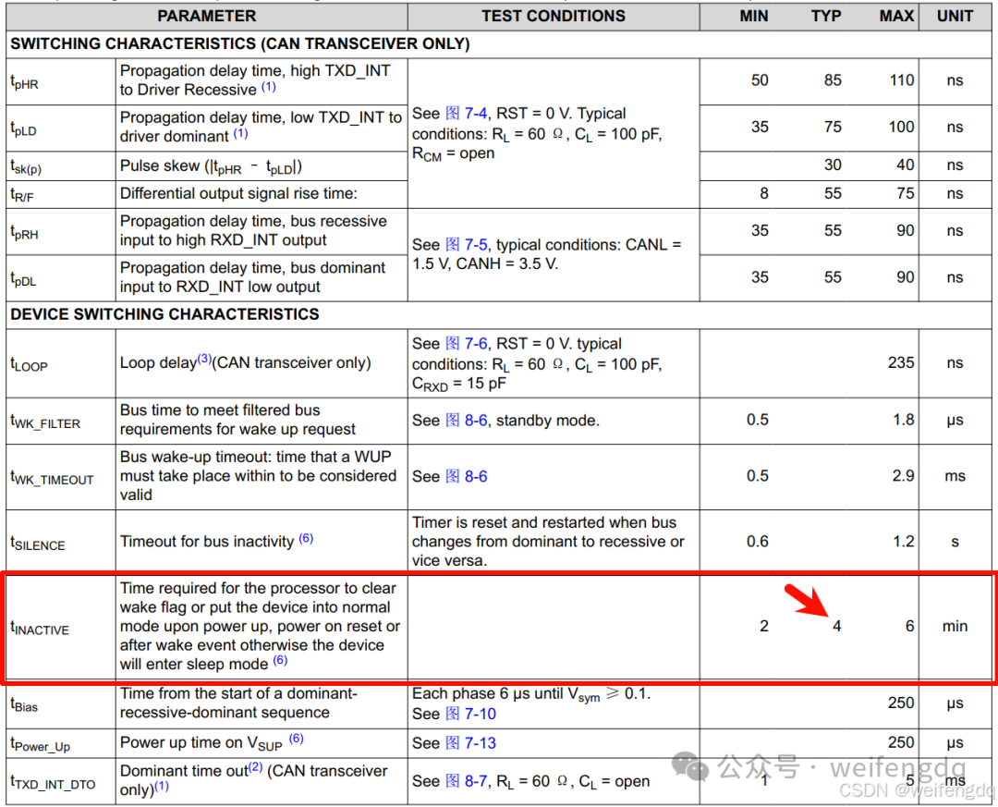Click footnote (3) after Loop delay
998x807 pixels.
click(203, 359)
